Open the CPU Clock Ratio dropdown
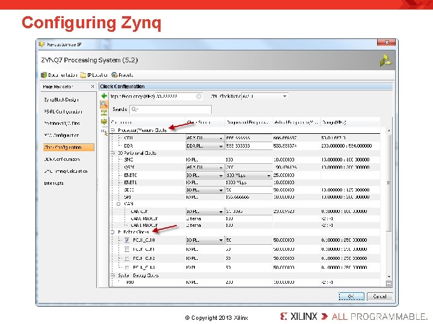 point(265,97)
